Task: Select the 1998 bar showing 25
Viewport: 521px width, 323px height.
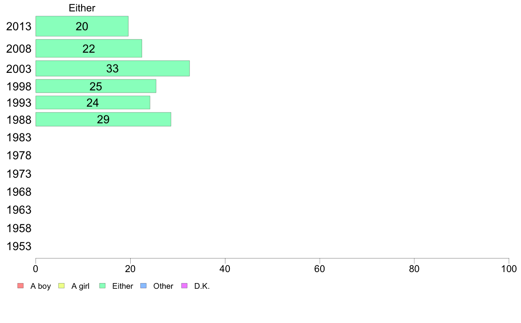Action: pyautogui.click(x=96, y=86)
